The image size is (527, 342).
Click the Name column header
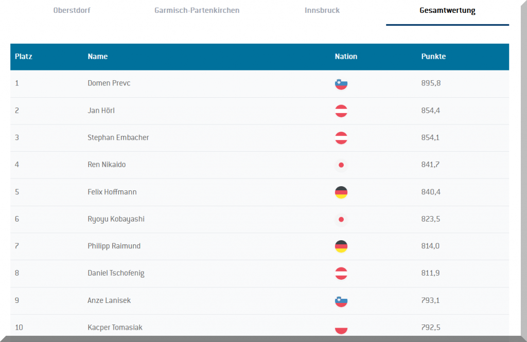tap(97, 57)
